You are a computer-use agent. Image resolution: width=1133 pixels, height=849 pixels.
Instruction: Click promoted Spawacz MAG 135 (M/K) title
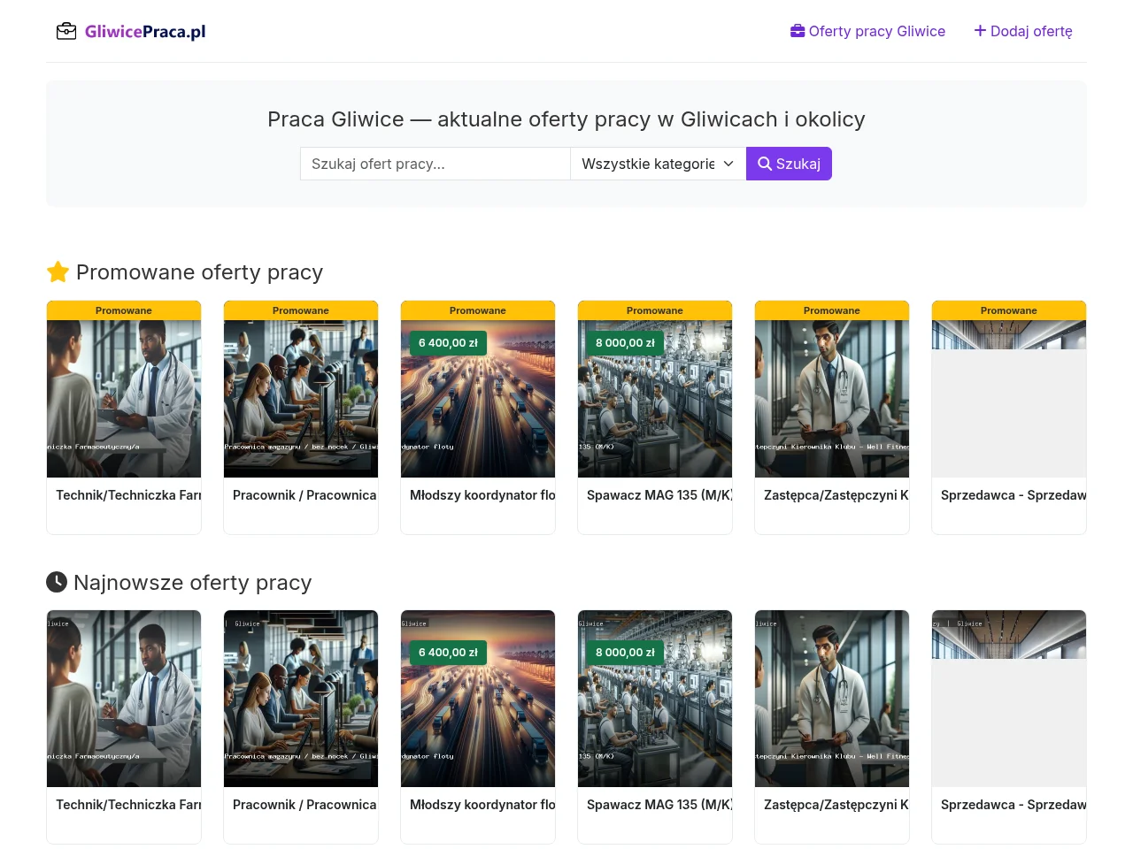[659, 495]
